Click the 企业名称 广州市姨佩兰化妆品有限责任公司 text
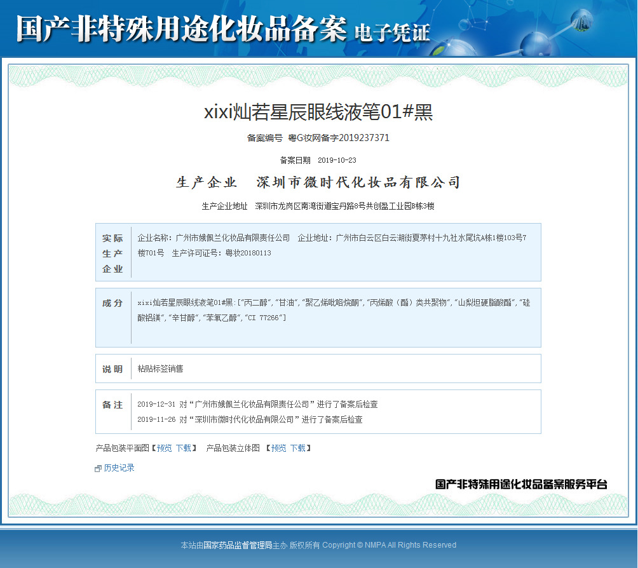The image size is (638, 568). [x=214, y=238]
